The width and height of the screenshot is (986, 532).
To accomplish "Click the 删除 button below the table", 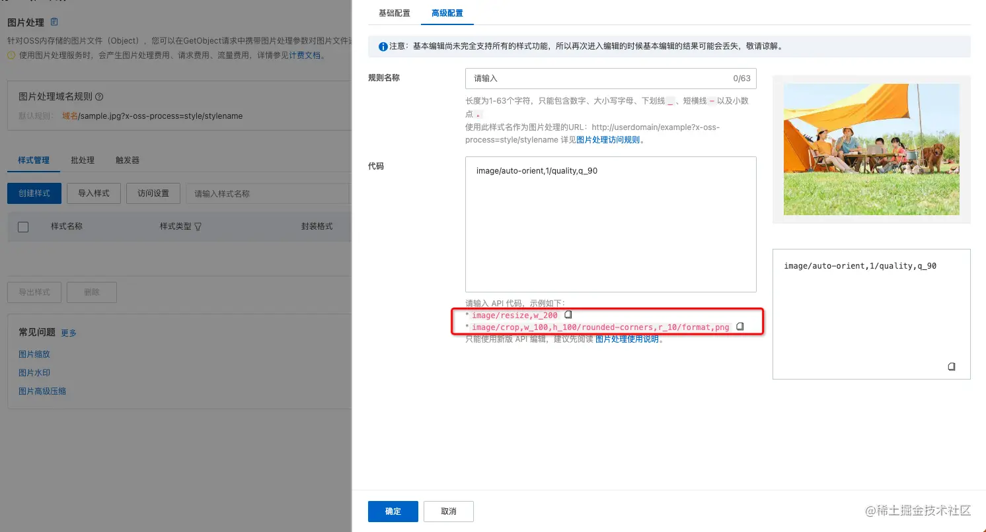I will 92,292.
